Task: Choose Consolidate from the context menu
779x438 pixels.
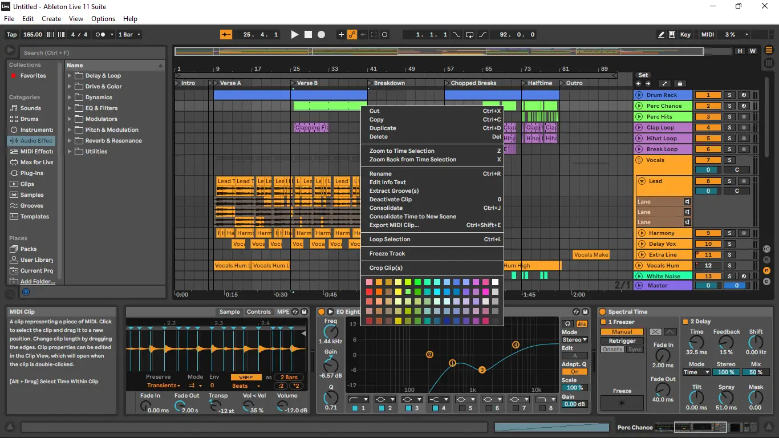Action: point(386,208)
